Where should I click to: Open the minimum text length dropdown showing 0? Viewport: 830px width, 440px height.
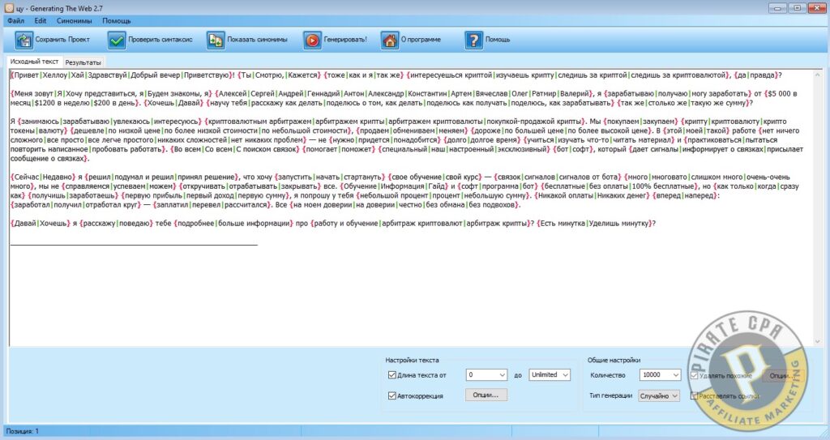pos(486,375)
